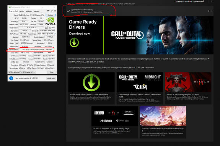The image size is (220, 146).
Task: Click the installed GeForce Game Ready driver row
Action: (140, 11)
